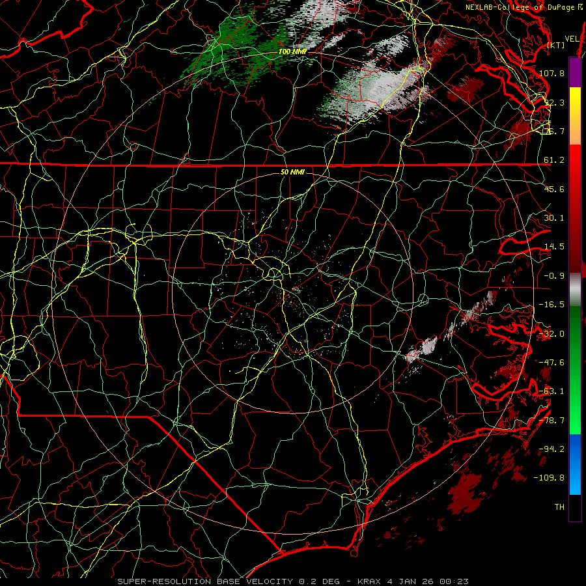Click the -78.7 value on velocity scale
This screenshot has width=586, height=586.
[552, 421]
